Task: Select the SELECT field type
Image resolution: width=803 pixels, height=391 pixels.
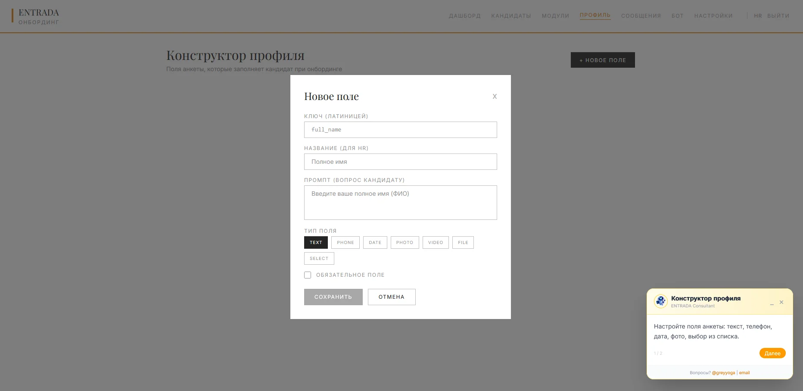Action: [319, 259]
